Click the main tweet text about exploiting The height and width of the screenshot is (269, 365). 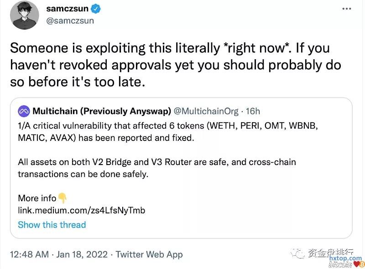tap(175, 65)
